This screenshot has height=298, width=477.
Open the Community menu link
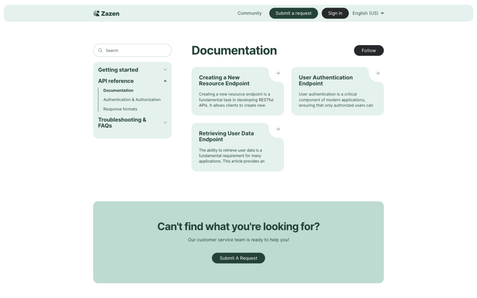click(249, 13)
